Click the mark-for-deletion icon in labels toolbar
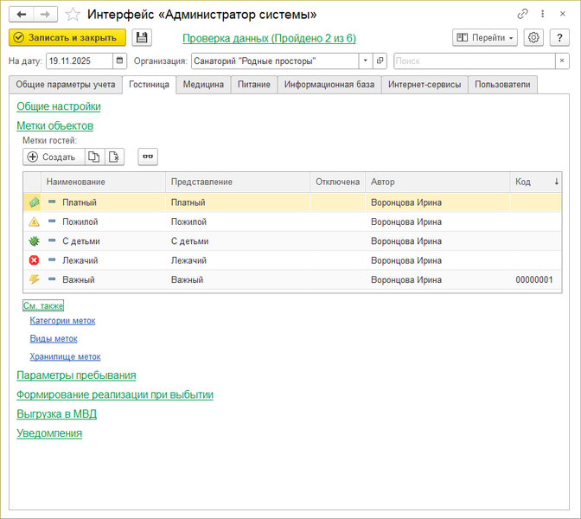The width and height of the screenshot is (581, 519). (x=115, y=157)
